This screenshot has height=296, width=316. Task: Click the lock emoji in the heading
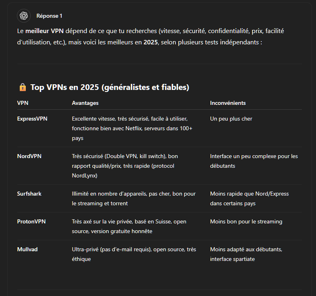pos(23,87)
